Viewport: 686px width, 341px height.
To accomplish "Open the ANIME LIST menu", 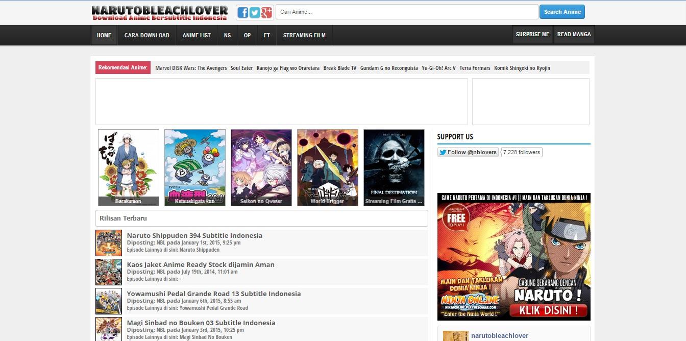I will [x=197, y=35].
